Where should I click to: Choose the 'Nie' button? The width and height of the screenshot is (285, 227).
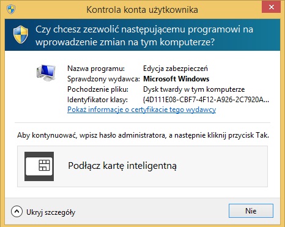click(251, 211)
